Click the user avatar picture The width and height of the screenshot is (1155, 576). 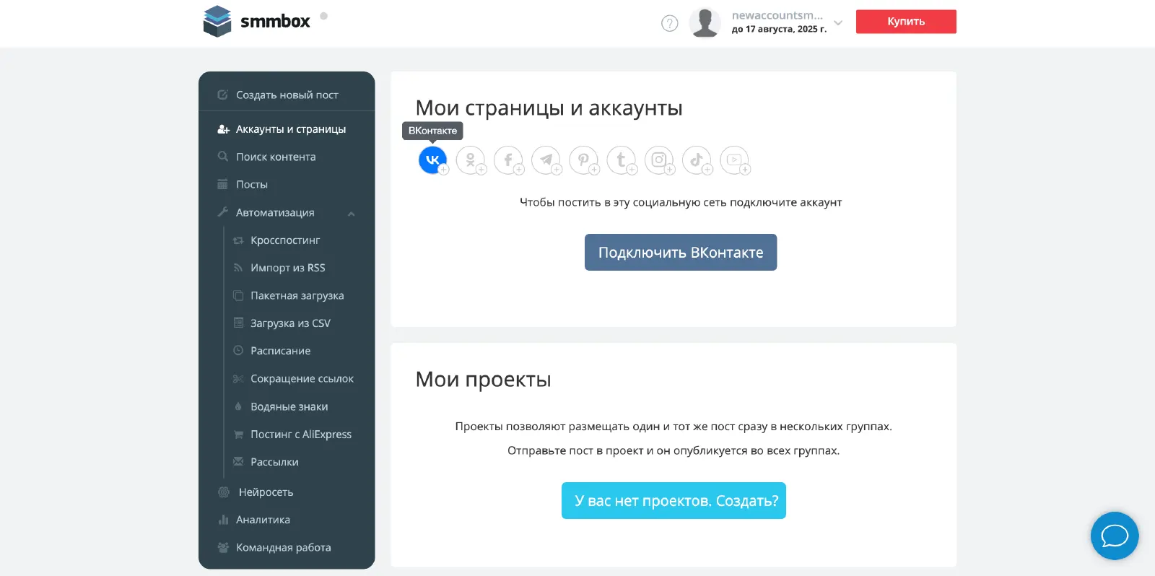(705, 22)
